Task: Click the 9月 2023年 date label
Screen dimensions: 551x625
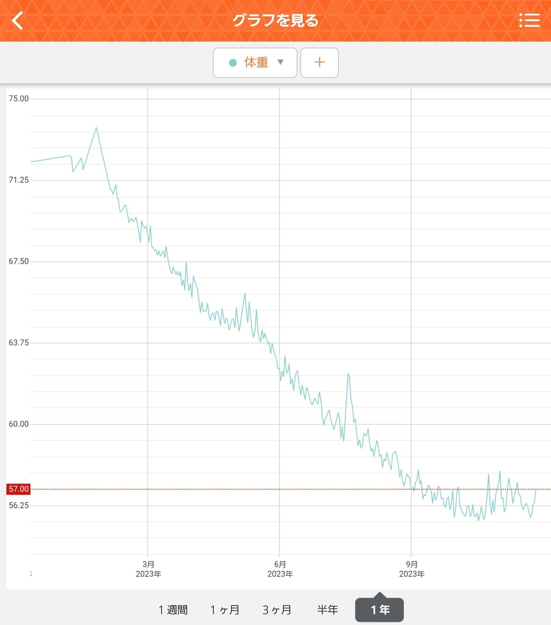Action: (x=412, y=569)
